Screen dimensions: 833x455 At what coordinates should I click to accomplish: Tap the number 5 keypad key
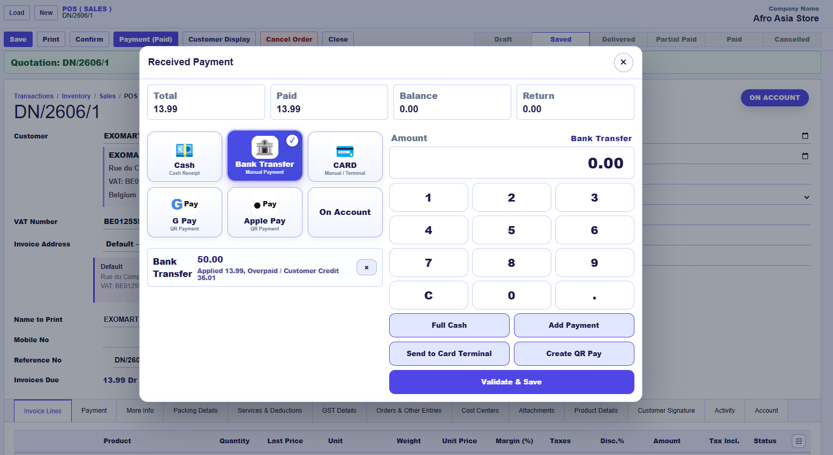[x=511, y=230]
